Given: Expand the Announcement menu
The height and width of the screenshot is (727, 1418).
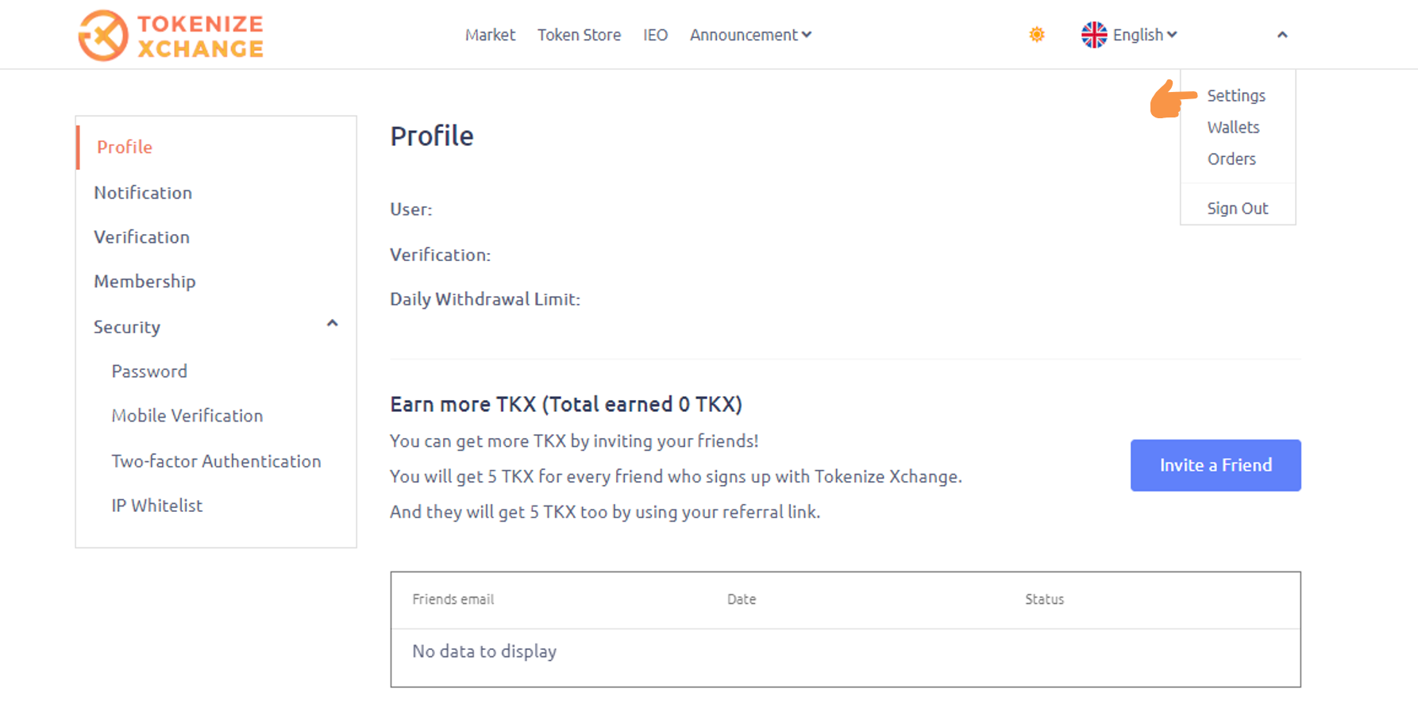Looking at the screenshot, I should (750, 35).
